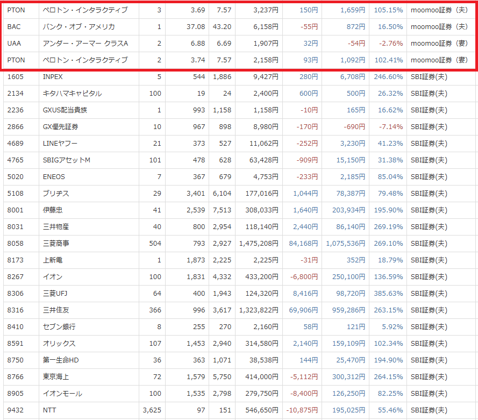Click percentage 246.60%
The width and height of the screenshot is (478, 420).
(388, 77)
